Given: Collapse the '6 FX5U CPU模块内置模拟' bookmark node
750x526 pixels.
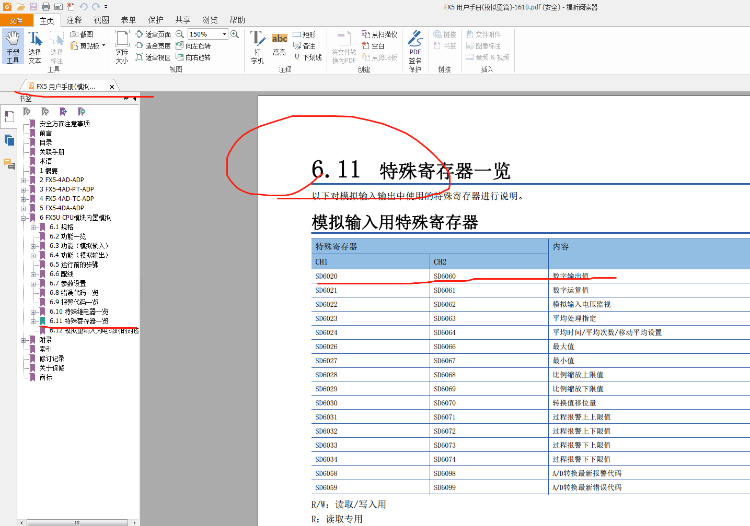Looking at the screenshot, I should [x=24, y=218].
